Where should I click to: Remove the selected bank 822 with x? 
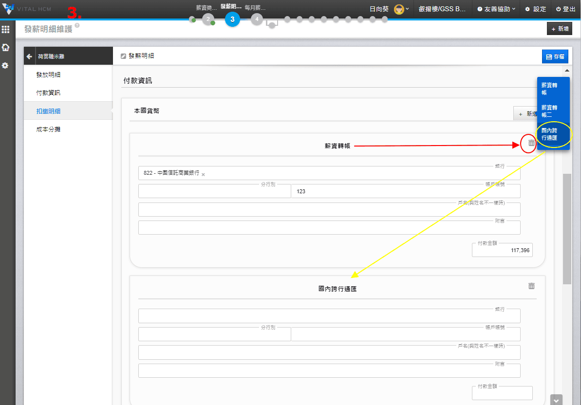203,174
